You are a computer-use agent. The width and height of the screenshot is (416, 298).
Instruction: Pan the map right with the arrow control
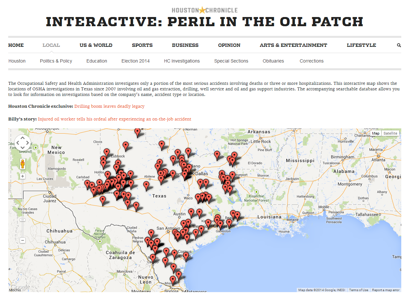28,143
